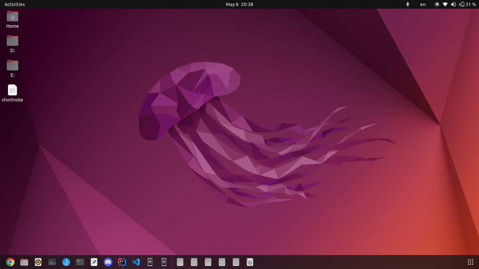Open Google Chrome from the dock

click(10, 262)
